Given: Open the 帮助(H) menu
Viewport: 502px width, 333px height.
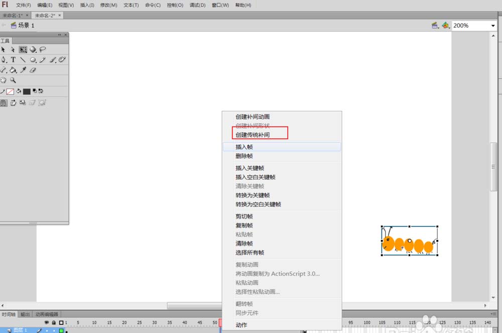Looking at the screenshot, I should (243, 5).
